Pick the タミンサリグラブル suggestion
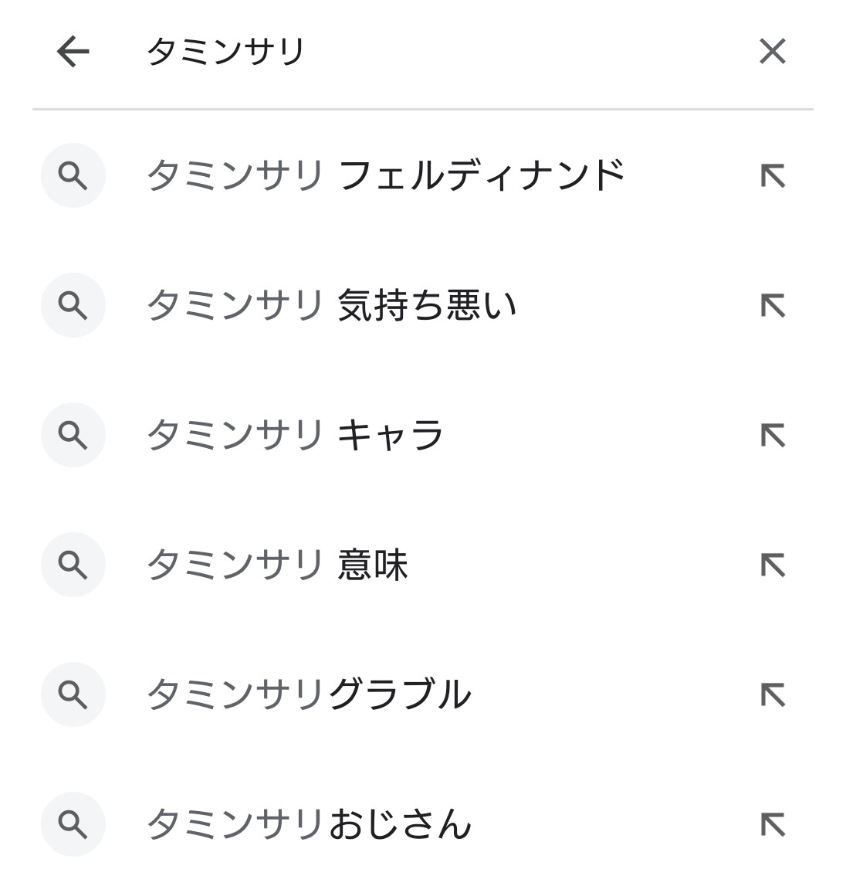Viewport: 846px width, 876px height. [x=308, y=694]
